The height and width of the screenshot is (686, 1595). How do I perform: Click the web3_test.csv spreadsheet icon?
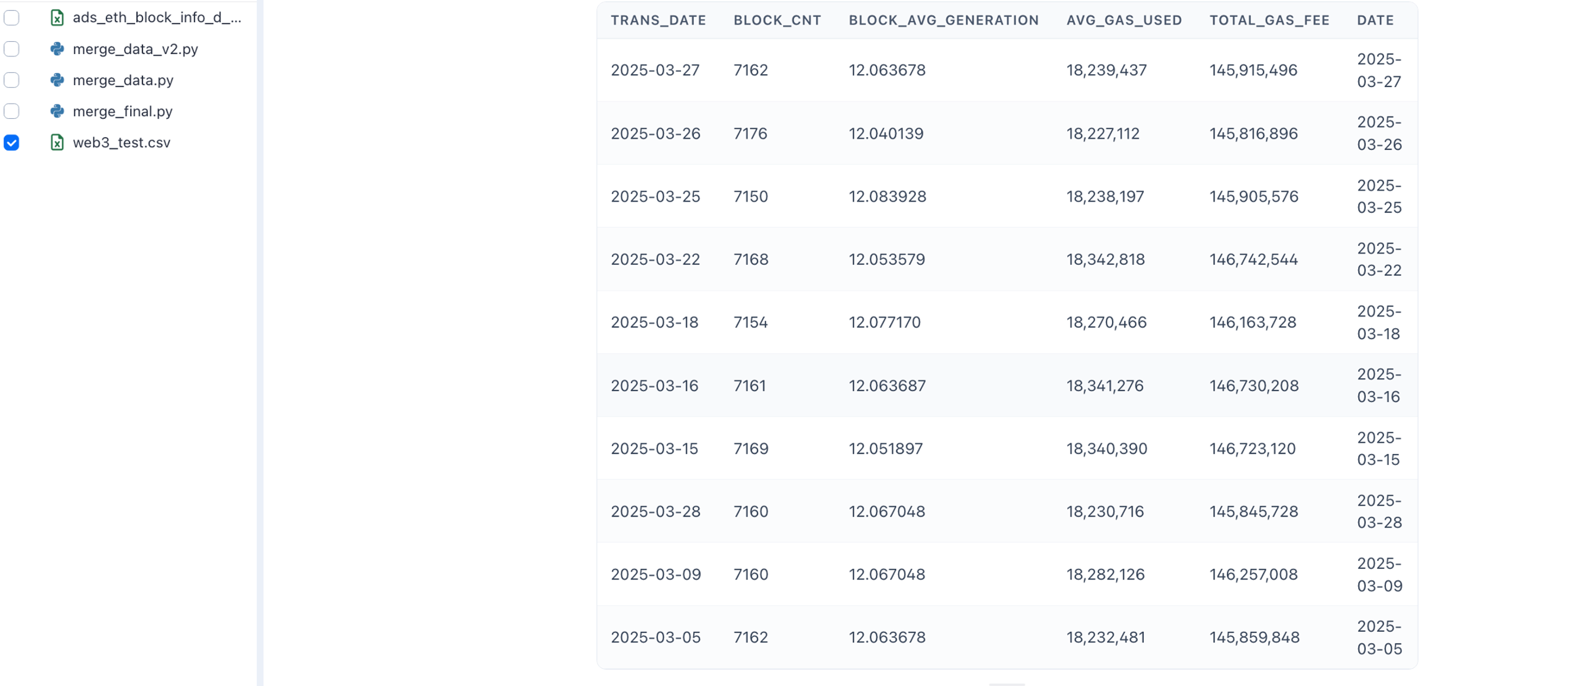[x=57, y=142]
